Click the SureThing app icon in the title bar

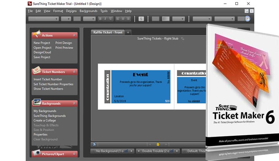(x=30, y=4)
